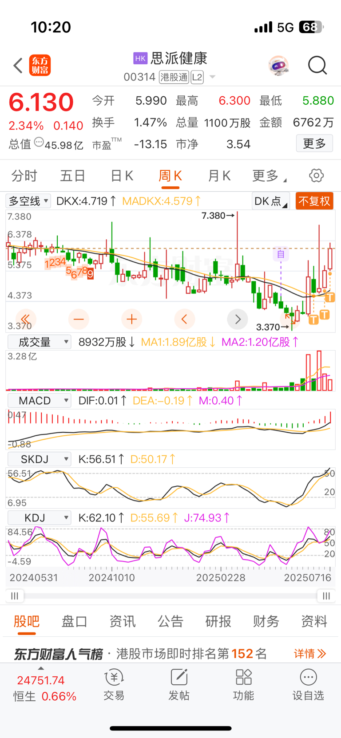Tap the 今开 value 5.990
341x738 pixels.
point(151,101)
